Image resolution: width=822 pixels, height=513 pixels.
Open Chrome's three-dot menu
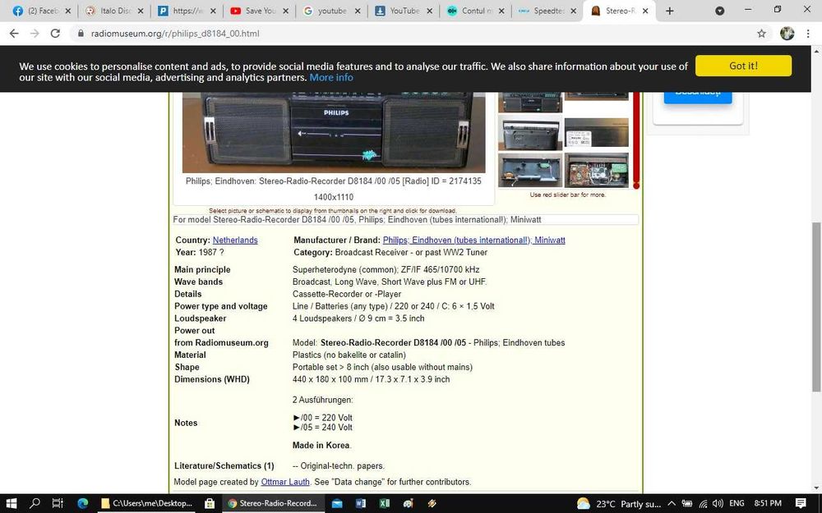tap(808, 34)
